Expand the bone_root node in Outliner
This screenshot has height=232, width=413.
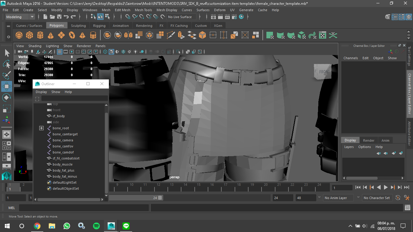click(x=41, y=128)
